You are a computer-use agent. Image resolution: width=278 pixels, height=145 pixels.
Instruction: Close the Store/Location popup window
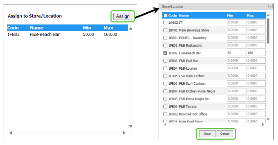(270, 6)
